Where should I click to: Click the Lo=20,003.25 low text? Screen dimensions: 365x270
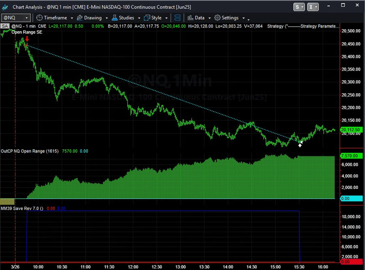coord(228,26)
